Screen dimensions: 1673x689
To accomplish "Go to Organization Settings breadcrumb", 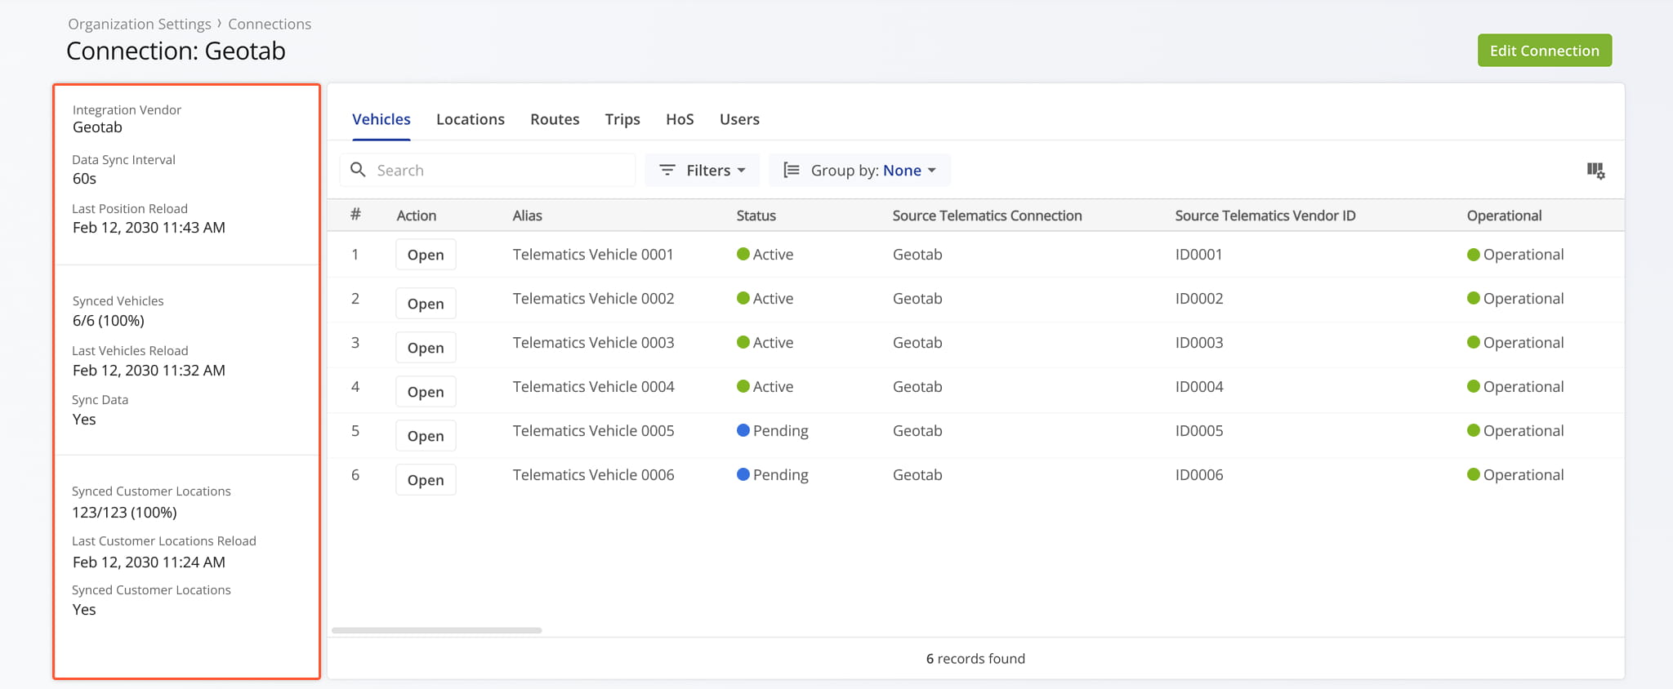I will [140, 24].
